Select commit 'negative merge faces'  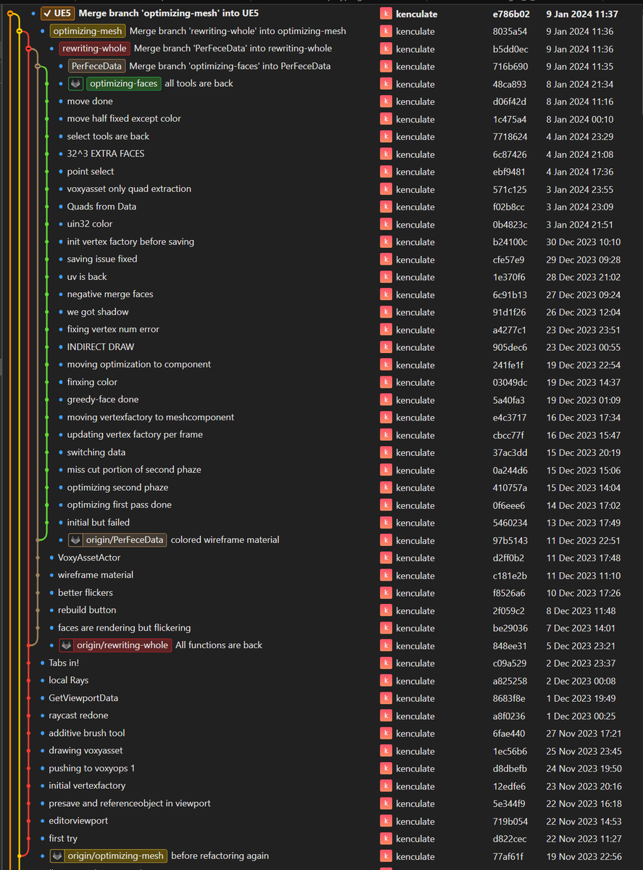click(x=110, y=294)
